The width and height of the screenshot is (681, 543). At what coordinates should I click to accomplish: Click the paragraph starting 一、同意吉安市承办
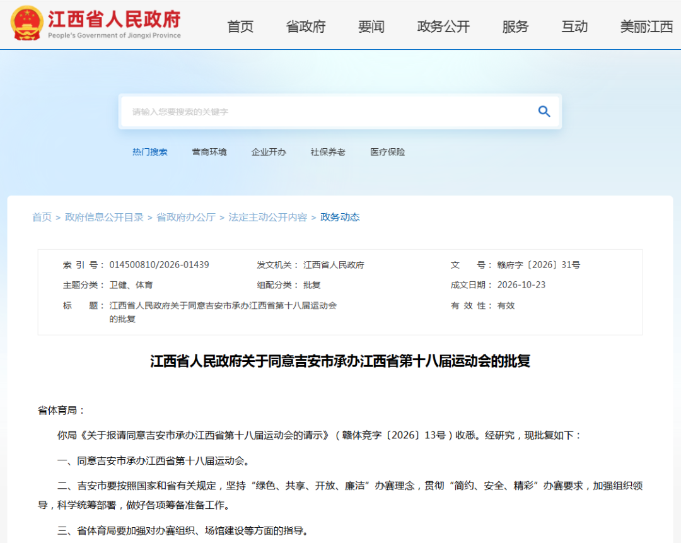(x=154, y=461)
